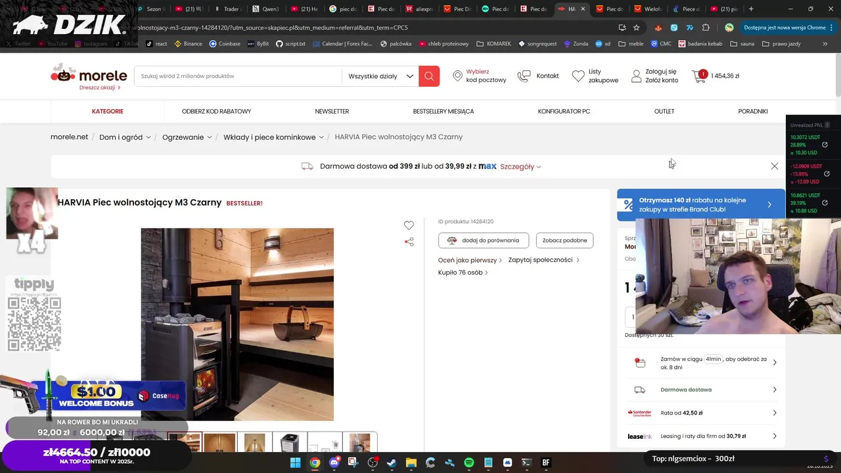Open the Brand Club 140 zł rabatu banner
This screenshot has height=473, width=841.
pos(700,204)
